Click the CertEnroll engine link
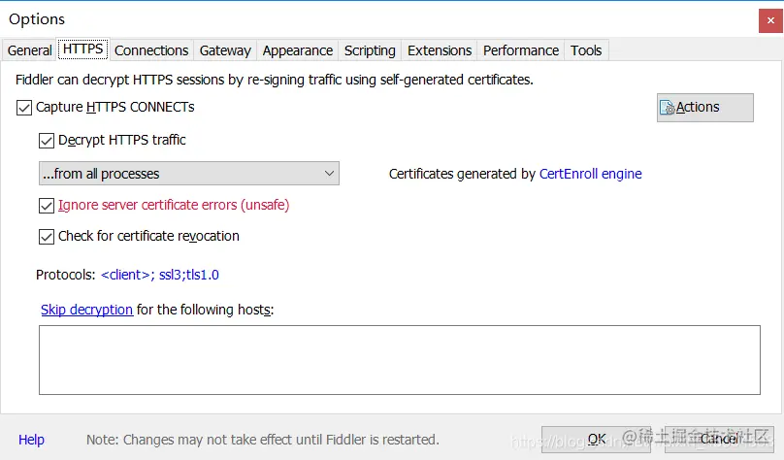This screenshot has height=460, width=784. tap(590, 175)
